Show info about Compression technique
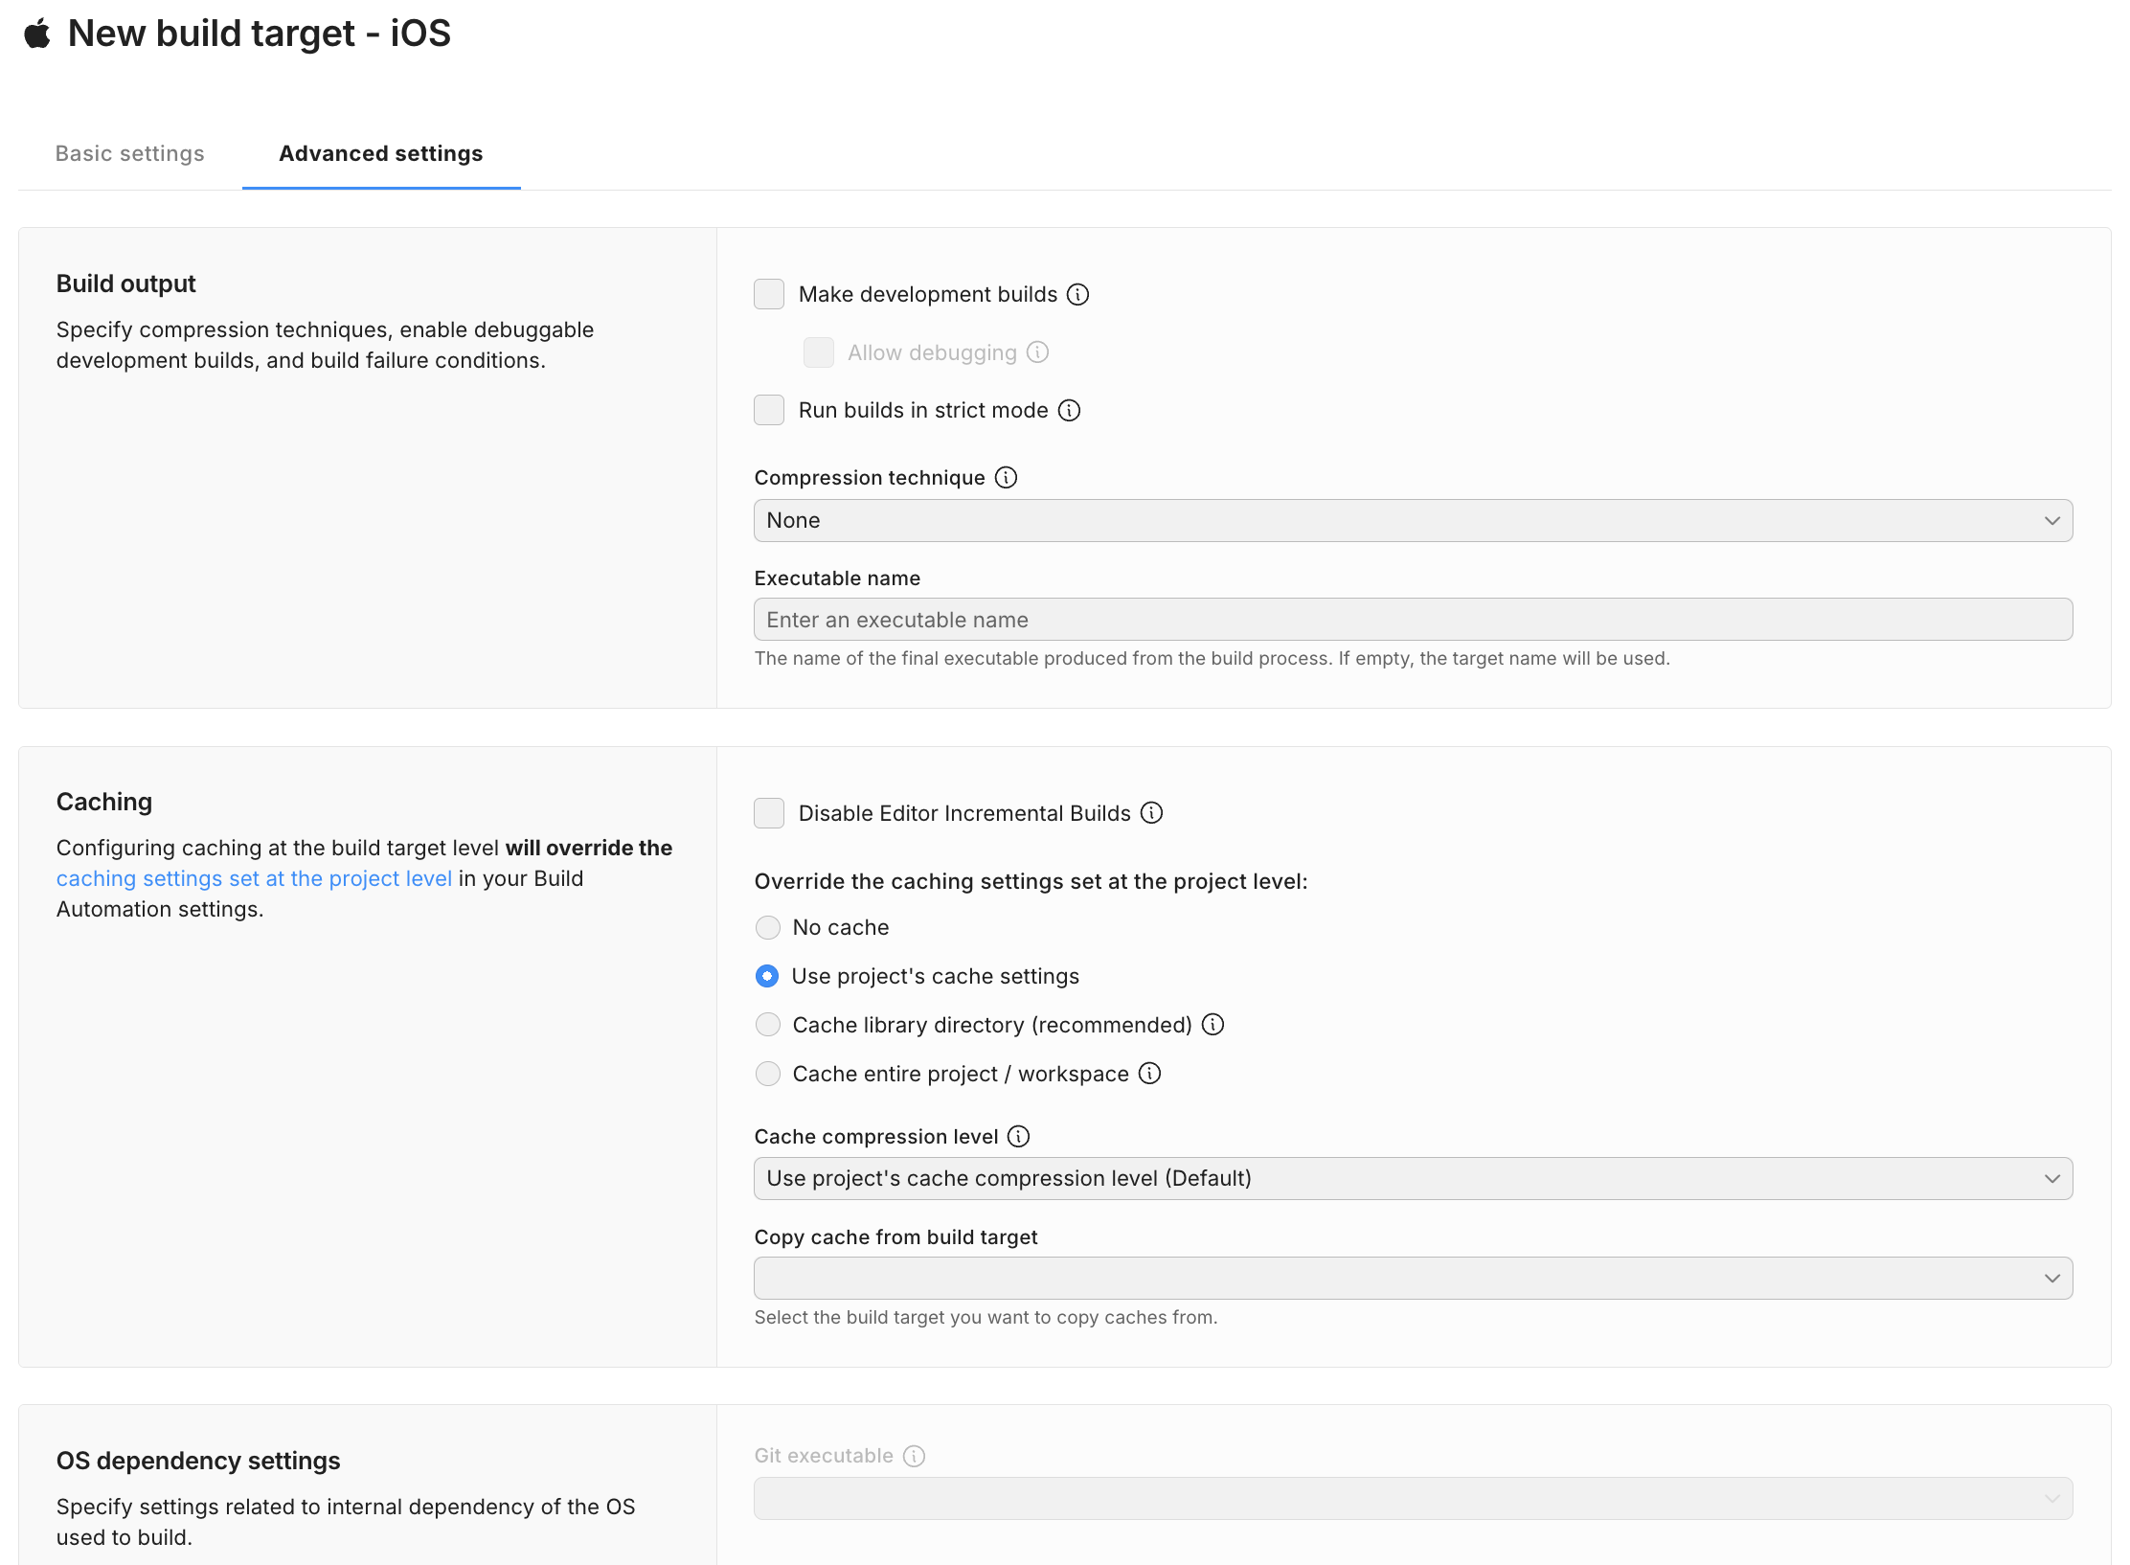The height and width of the screenshot is (1565, 2130). [x=1006, y=477]
